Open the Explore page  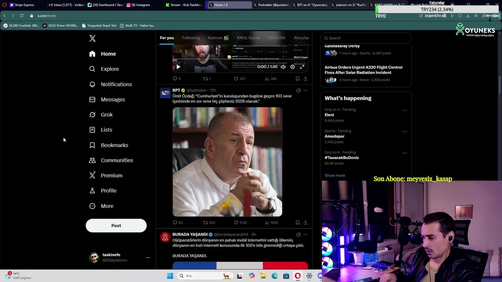pos(104,69)
